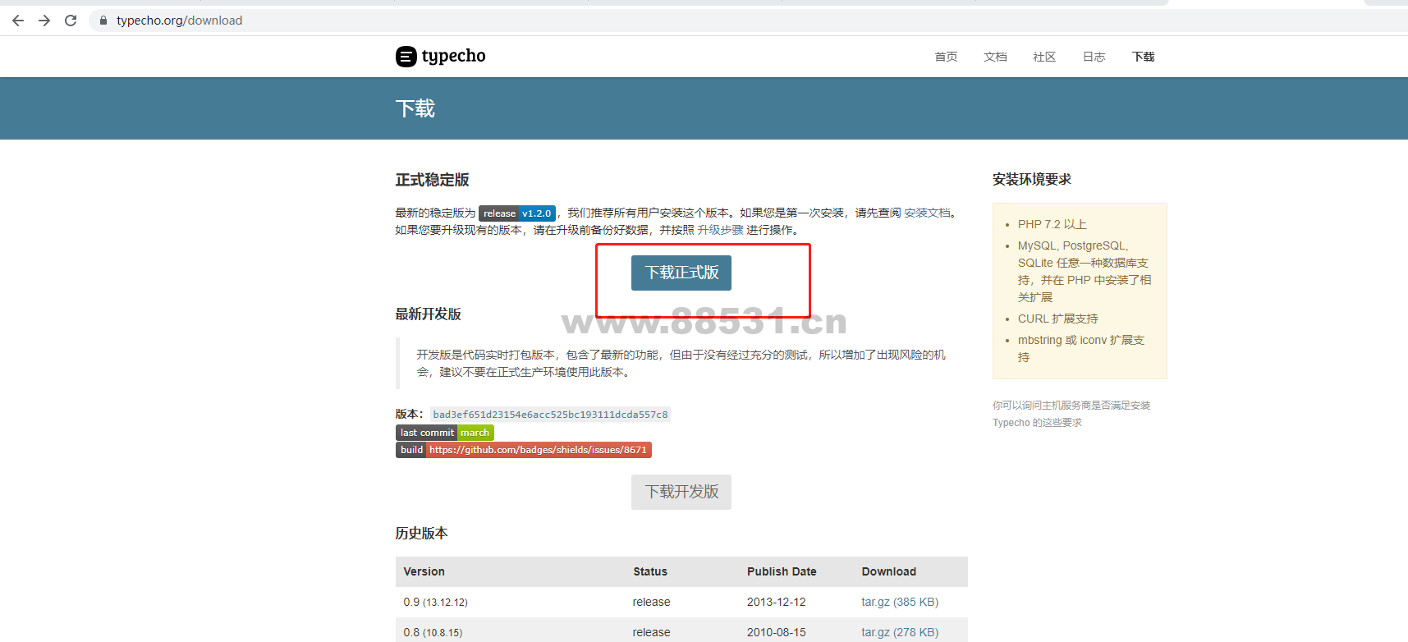Click the 2010-08-15 publish date cell
The image size is (1408, 642).
click(777, 632)
